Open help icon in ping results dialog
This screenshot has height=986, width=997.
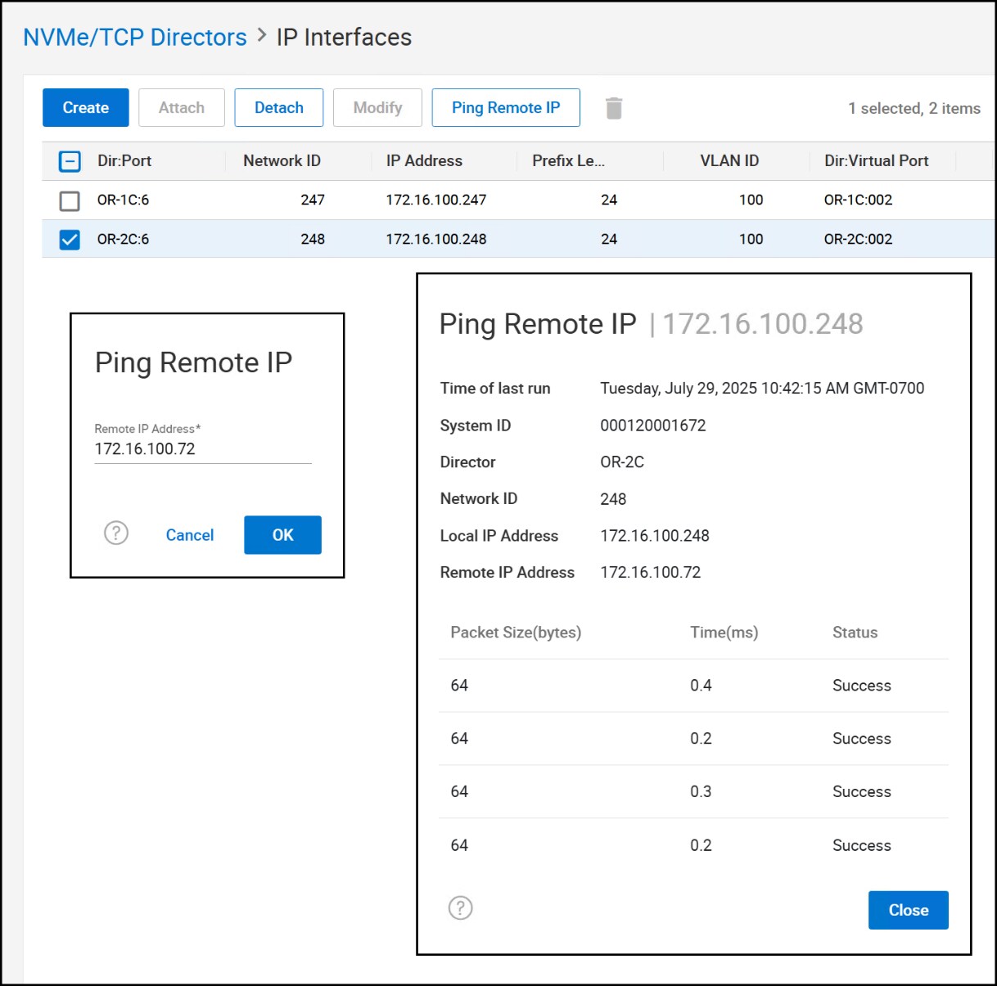point(461,907)
